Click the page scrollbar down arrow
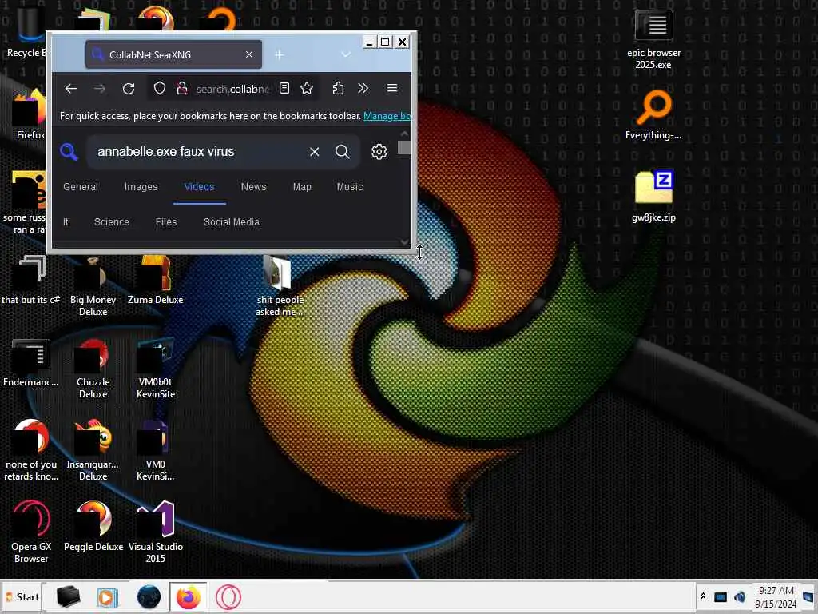This screenshot has height=614, width=818. click(x=404, y=241)
